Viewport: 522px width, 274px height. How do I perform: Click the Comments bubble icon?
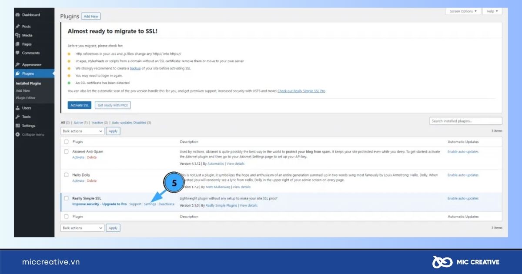[x=17, y=53]
